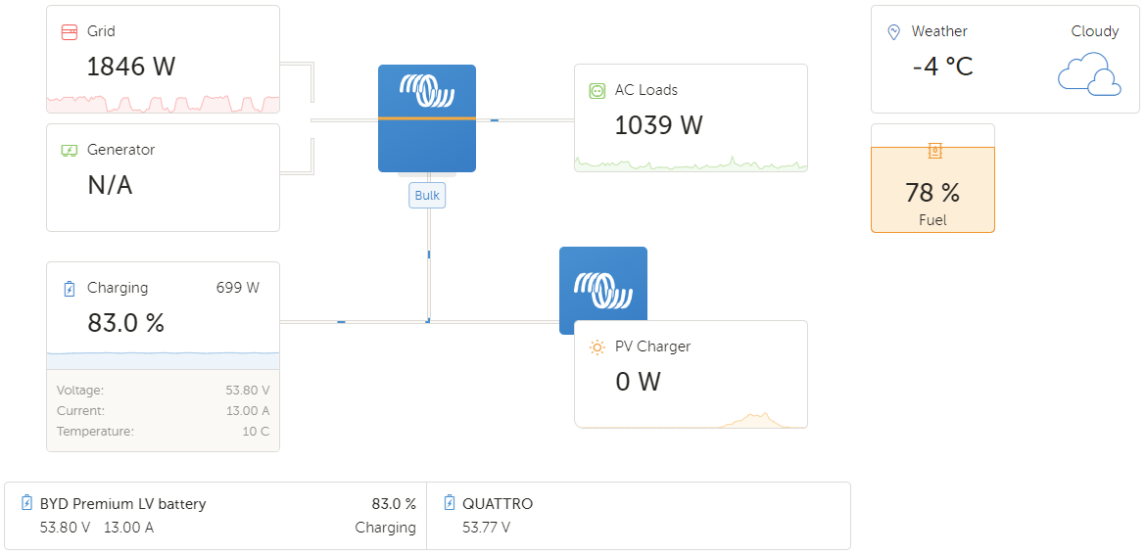Open the QUATTRO device entry
This screenshot has width=1146, height=555.
tap(638, 516)
